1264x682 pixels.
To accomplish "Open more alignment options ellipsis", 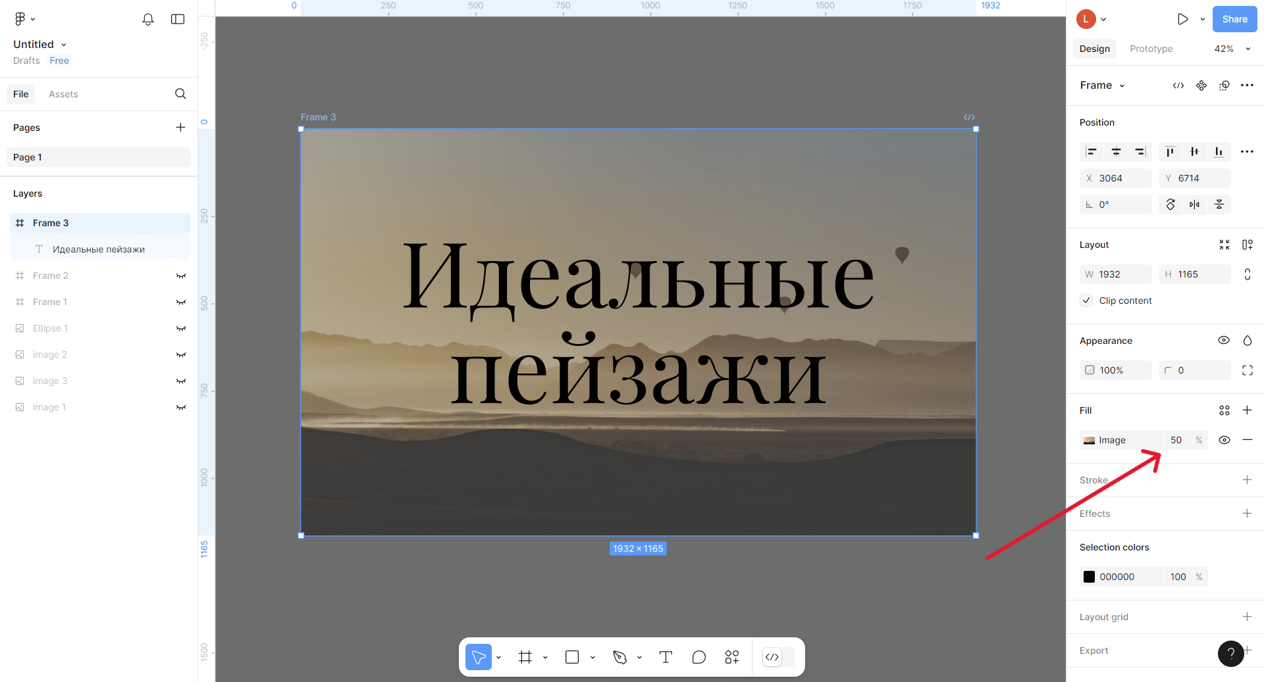I will click(1247, 152).
